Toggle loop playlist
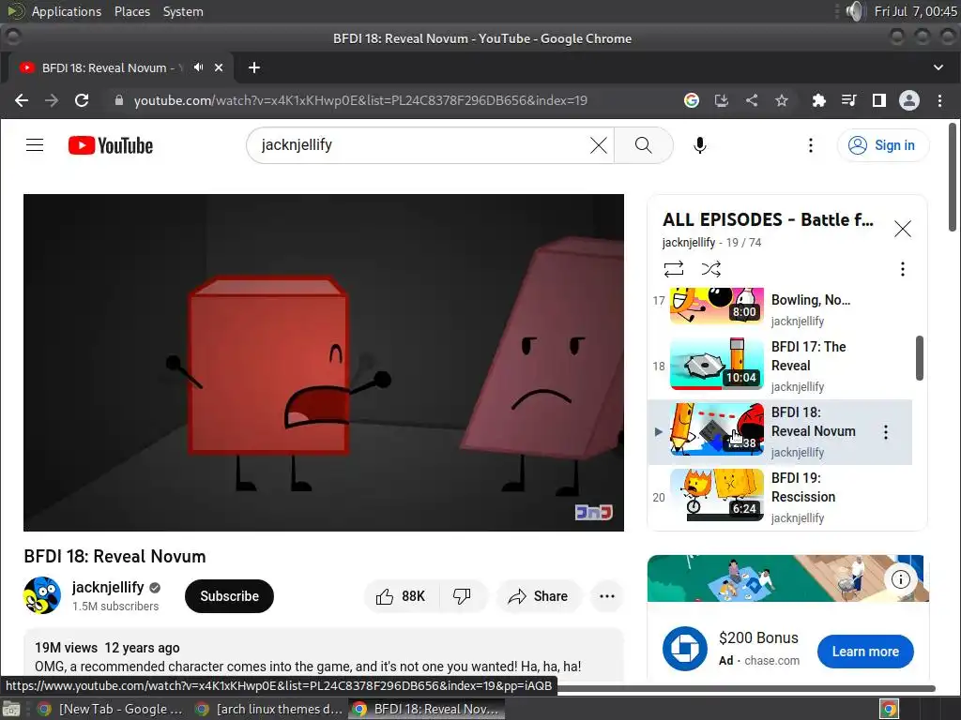 673,269
